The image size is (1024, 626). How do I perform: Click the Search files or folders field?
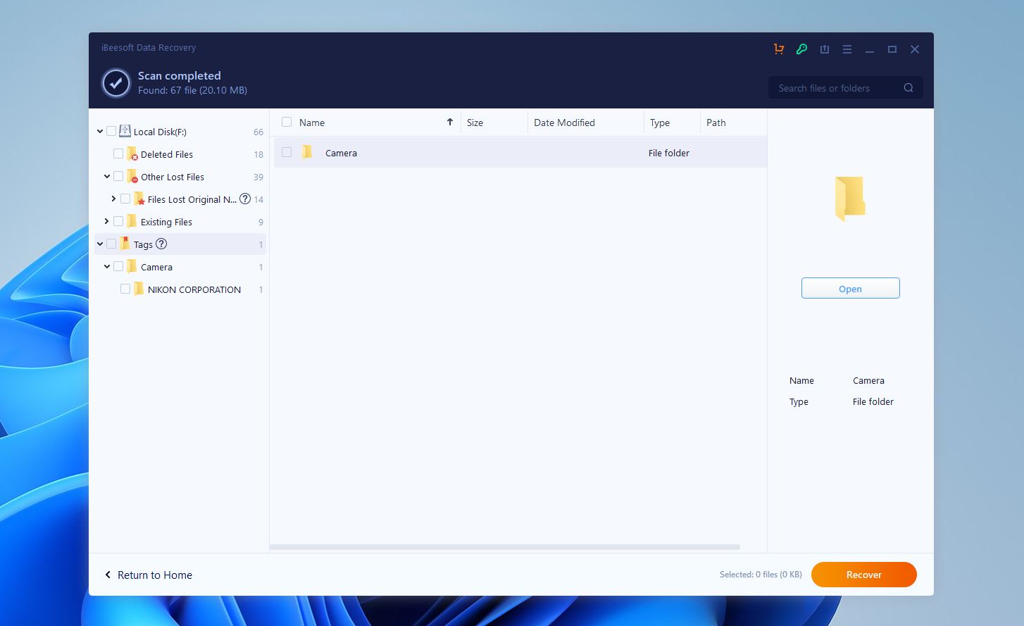831,87
